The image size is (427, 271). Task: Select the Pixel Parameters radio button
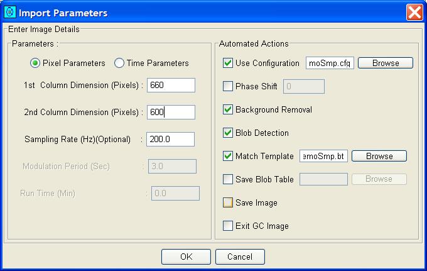pyautogui.click(x=36, y=63)
